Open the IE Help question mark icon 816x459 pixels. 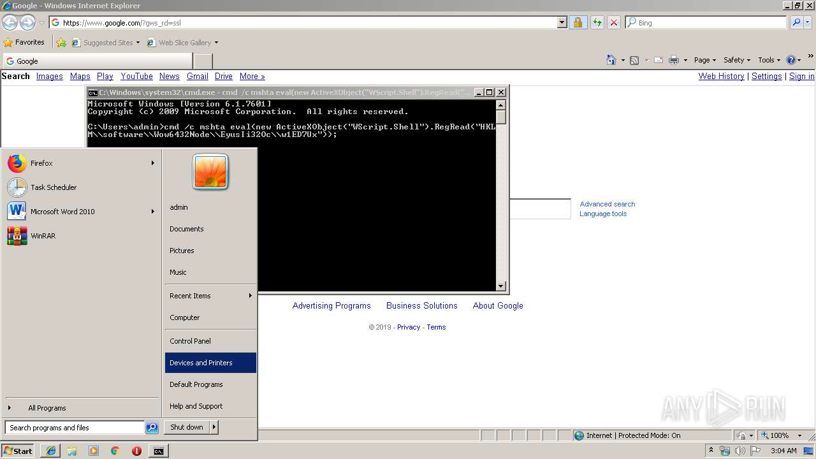[x=791, y=60]
